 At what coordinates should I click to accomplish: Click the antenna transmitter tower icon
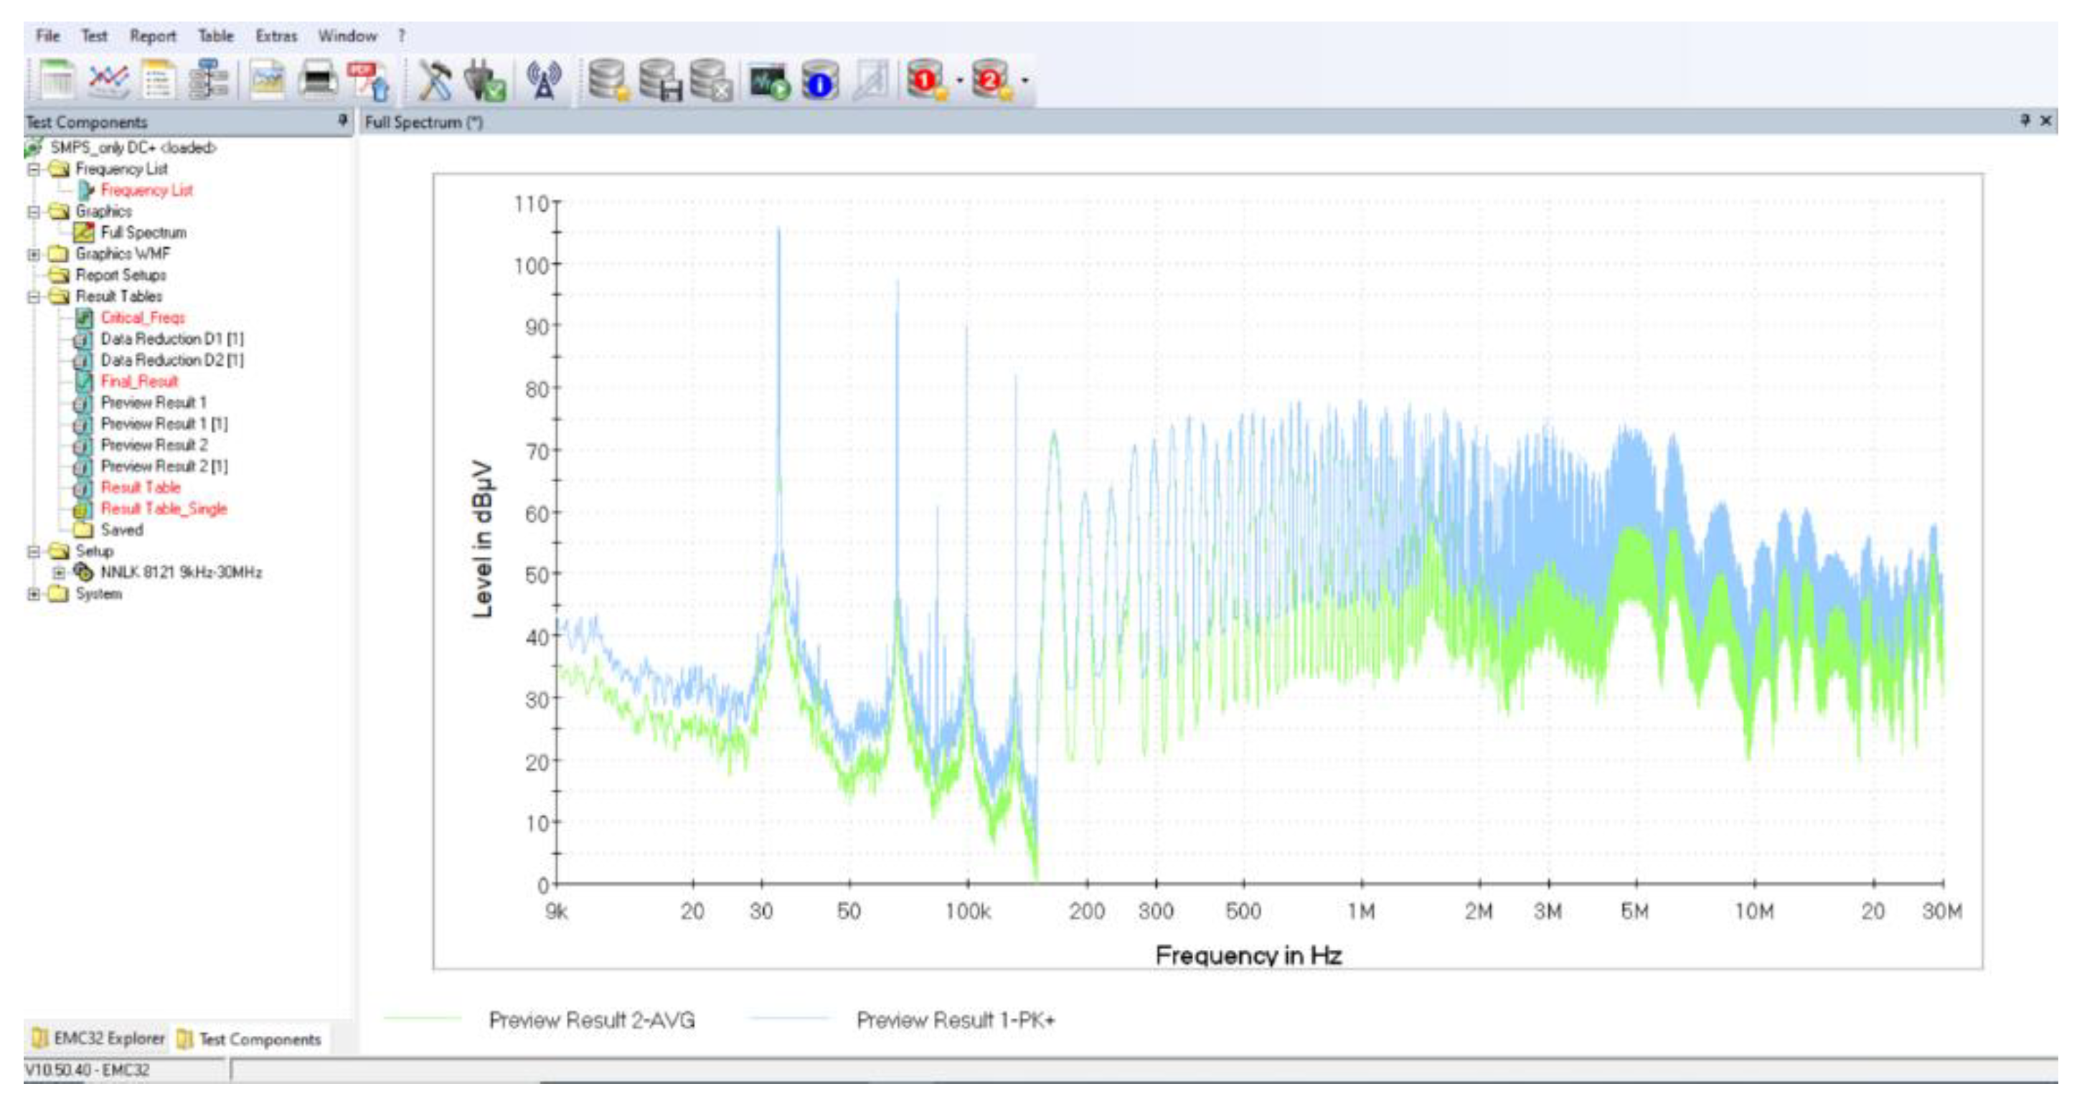544,81
